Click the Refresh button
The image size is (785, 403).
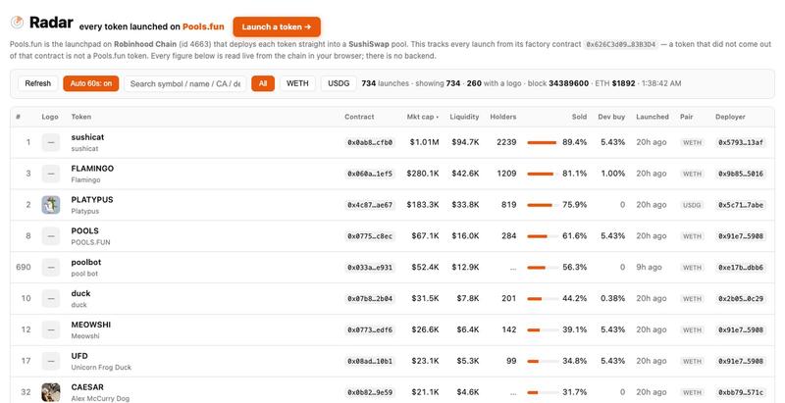pos(38,83)
